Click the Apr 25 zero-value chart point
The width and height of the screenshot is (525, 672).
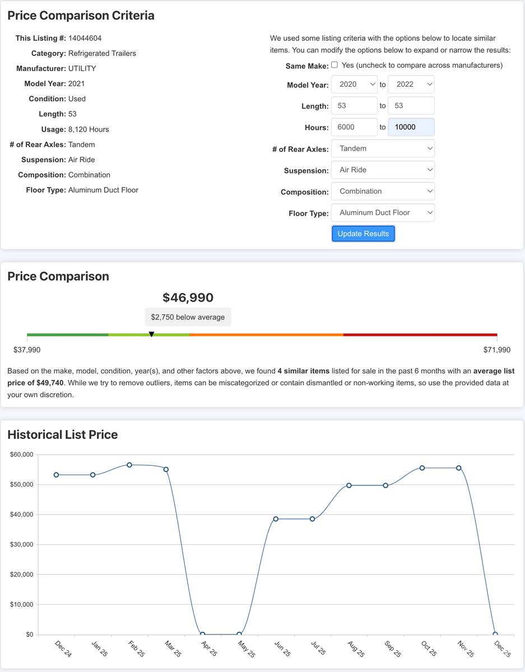pyautogui.click(x=202, y=634)
